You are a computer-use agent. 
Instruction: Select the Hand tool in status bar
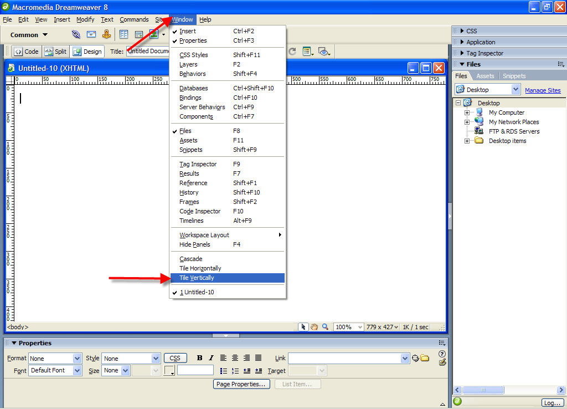(x=315, y=327)
